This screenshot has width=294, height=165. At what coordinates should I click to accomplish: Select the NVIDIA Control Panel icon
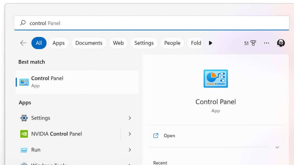24,134
